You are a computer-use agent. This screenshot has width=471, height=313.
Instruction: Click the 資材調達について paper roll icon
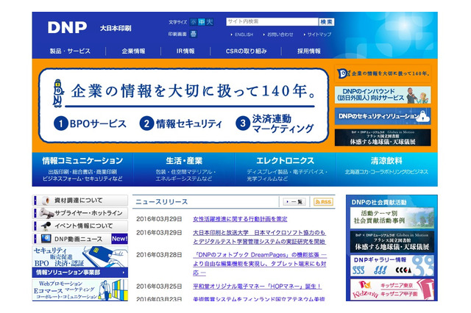(44, 201)
